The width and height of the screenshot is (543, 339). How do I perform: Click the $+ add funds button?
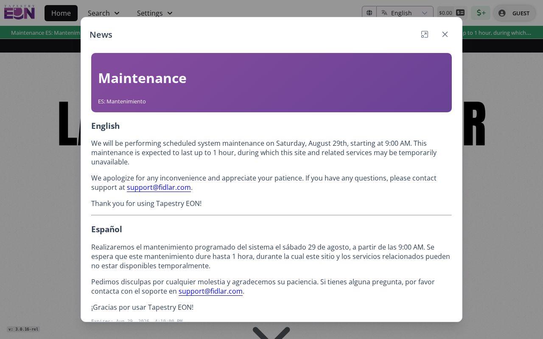(481, 13)
